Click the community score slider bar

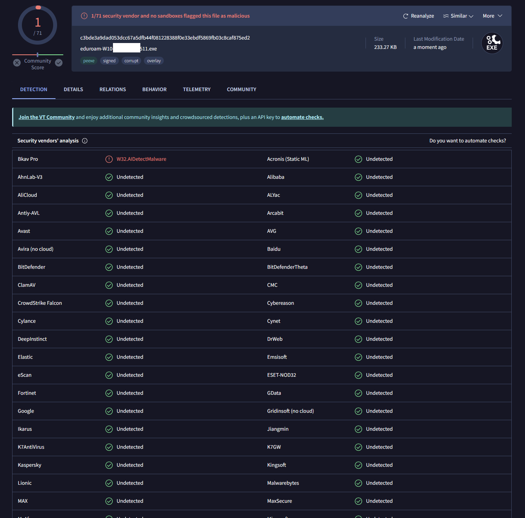coord(38,55)
